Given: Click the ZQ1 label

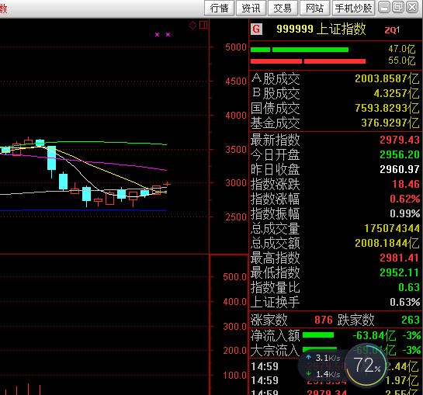Looking at the screenshot, I should (392, 30).
